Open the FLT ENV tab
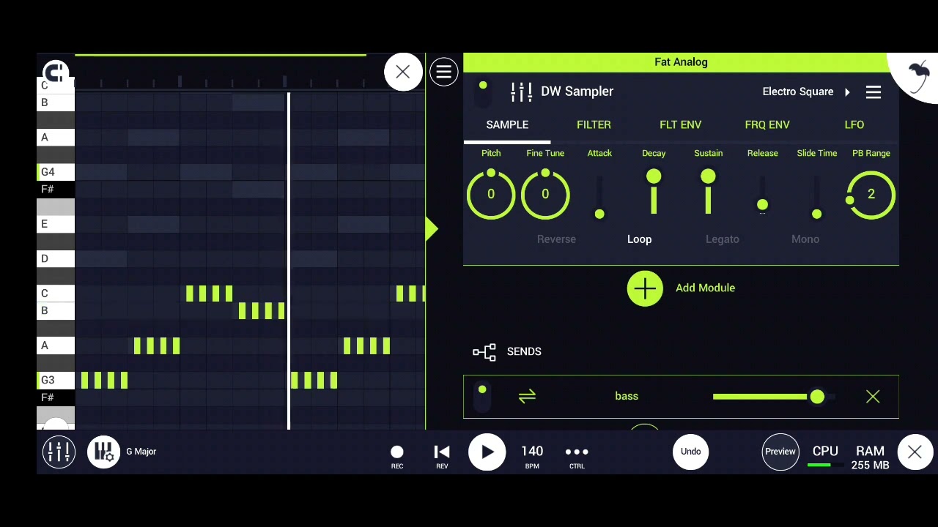Viewport: 938px width, 527px height. (x=680, y=125)
